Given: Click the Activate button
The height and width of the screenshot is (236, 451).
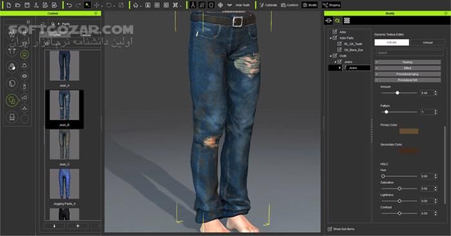Looking at the screenshot, I should (x=392, y=43).
